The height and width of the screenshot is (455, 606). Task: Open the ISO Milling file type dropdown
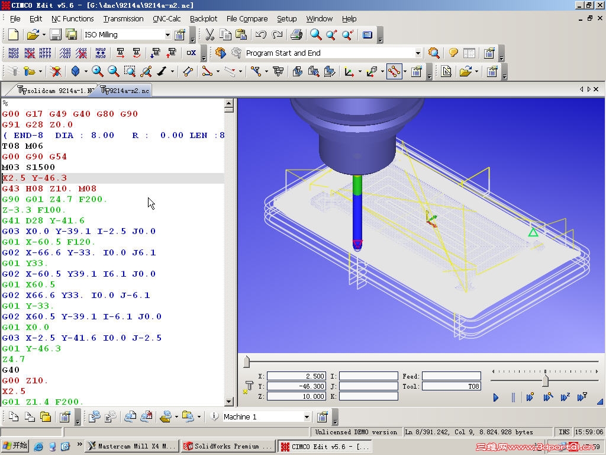click(x=168, y=34)
